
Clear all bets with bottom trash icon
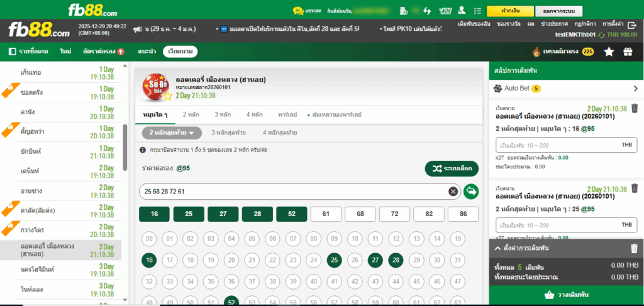635,248
